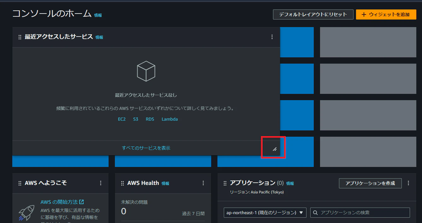Click the すべてのサービスを表示 link
The width and height of the screenshot is (422, 223).
[146, 147]
